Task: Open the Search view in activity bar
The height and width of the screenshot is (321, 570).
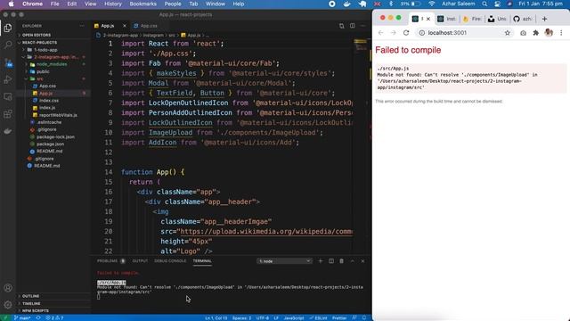Action: [8, 45]
